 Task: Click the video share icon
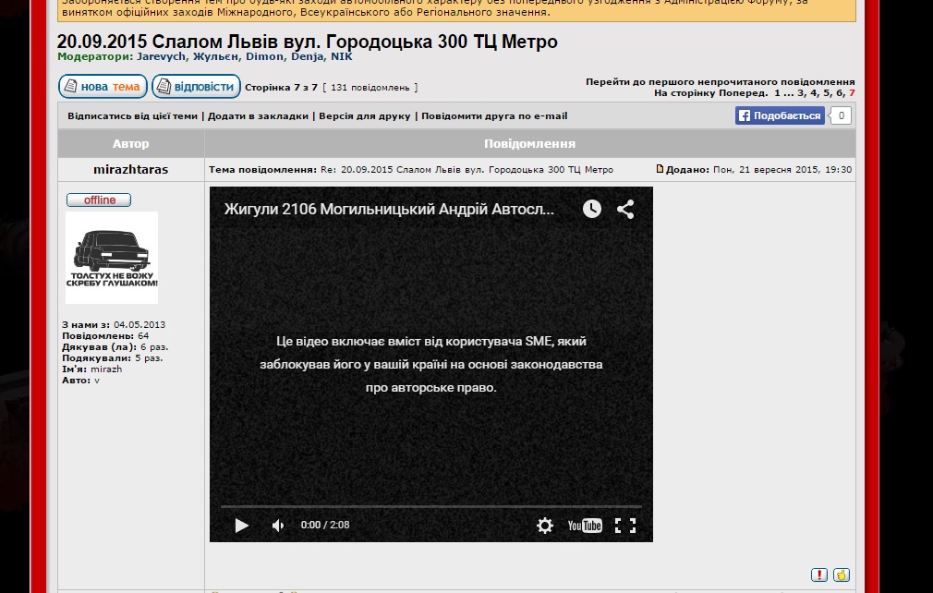pos(625,209)
